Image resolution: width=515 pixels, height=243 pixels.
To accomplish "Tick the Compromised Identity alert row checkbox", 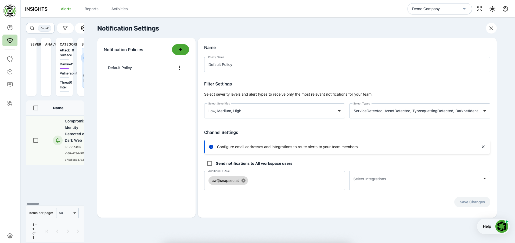I will 36,140.
